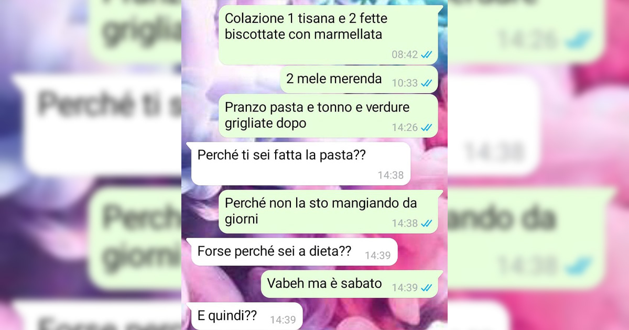
Task: Click the 10:33 timestamp on the mele message
Action: pos(405,83)
